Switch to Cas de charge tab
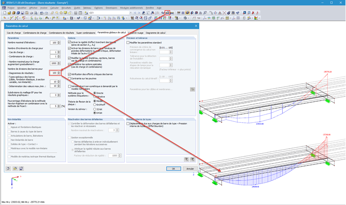This screenshot has width=346, height=205. (x=14, y=33)
